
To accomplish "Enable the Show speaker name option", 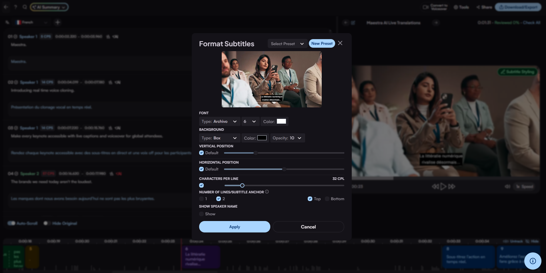I will click(x=201, y=214).
